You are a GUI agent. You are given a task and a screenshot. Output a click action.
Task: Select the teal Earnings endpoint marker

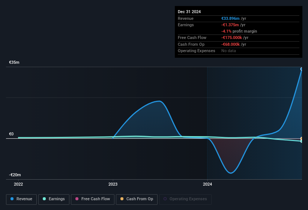coord(302,141)
